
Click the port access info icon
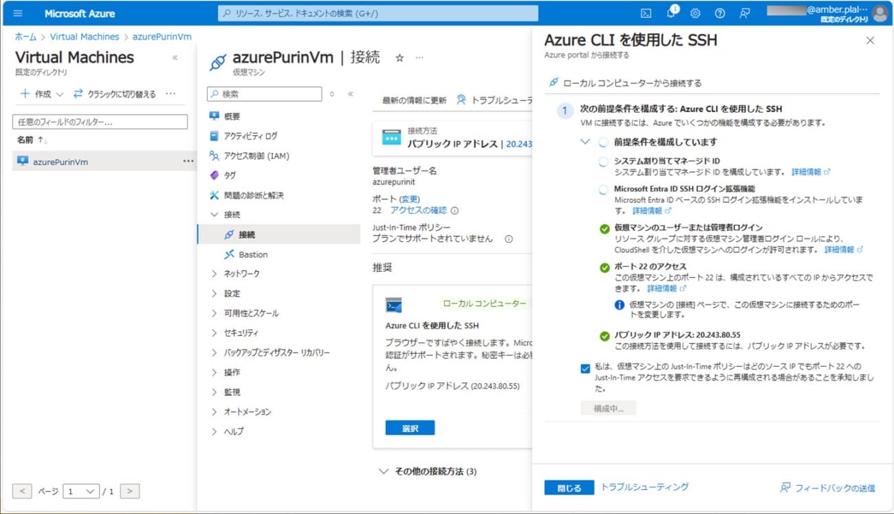455,211
